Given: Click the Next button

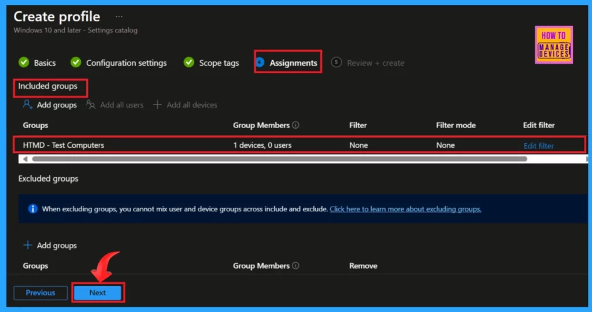Looking at the screenshot, I should 98,292.
